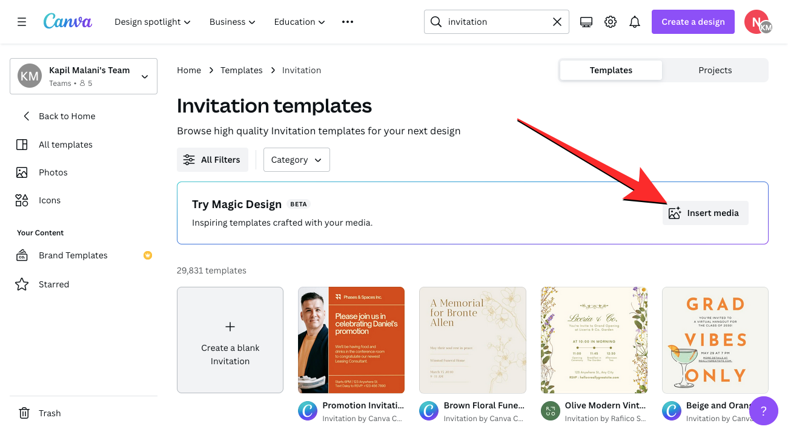
Task: Switch to the Projects tab
Action: pos(715,70)
